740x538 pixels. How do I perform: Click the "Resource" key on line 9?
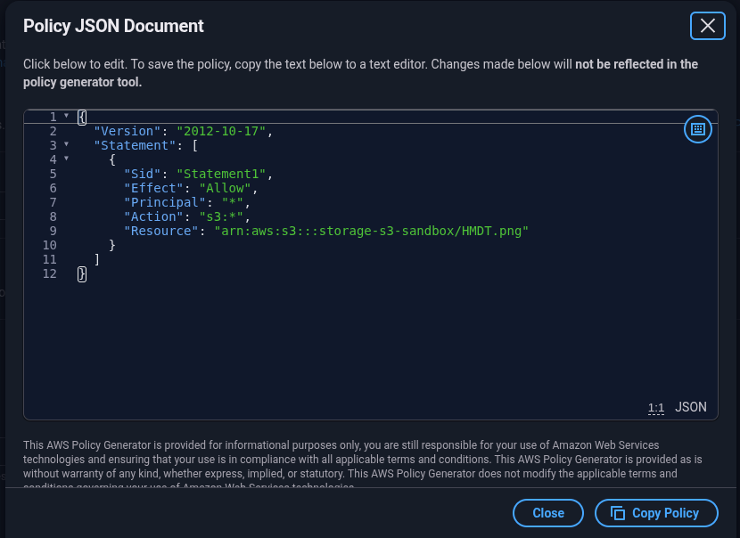point(161,231)
